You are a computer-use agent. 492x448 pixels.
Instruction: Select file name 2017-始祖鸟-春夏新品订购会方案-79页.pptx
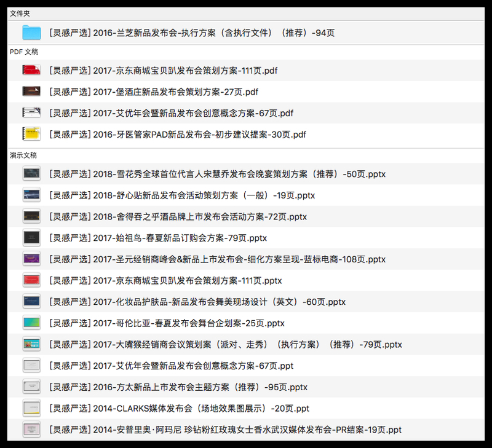158,238
